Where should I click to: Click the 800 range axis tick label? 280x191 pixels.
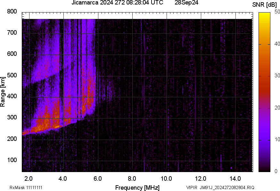coord(12,12)
